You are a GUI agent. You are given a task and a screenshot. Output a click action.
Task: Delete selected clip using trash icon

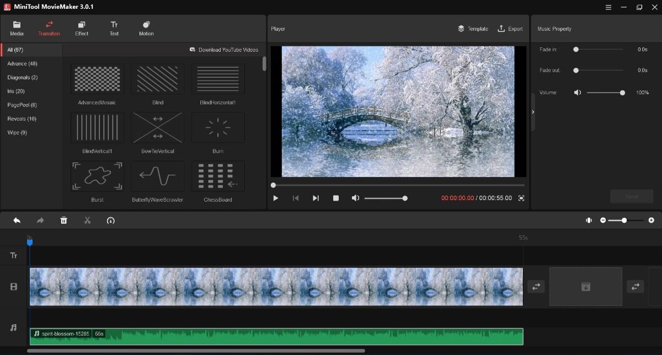(x=63, y=220)
